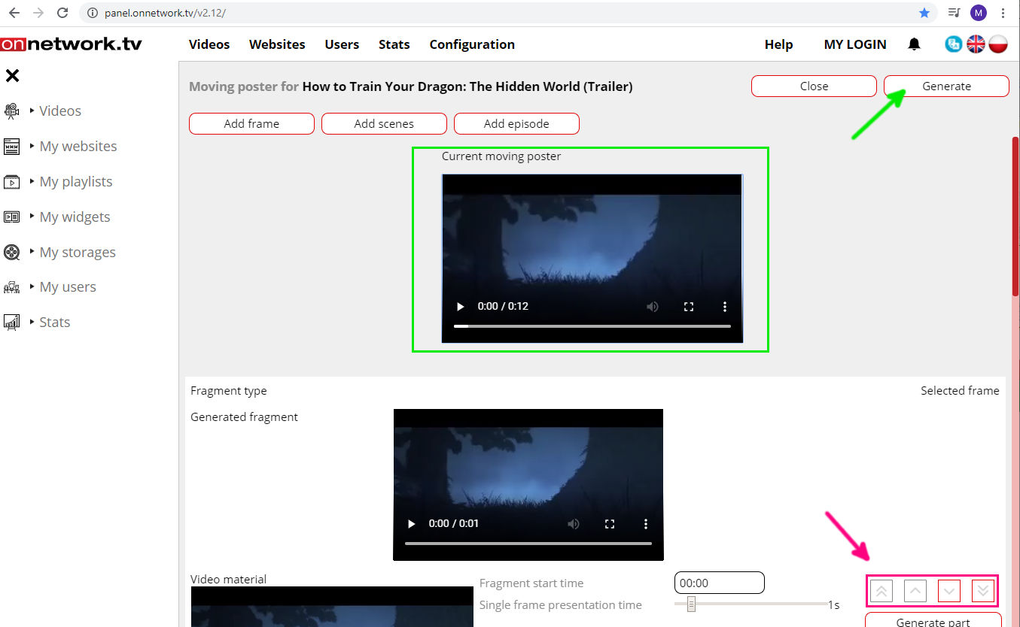Move fragment to bottom with double-down arrow
The image size is (1020, 627).
pos(982,591)
